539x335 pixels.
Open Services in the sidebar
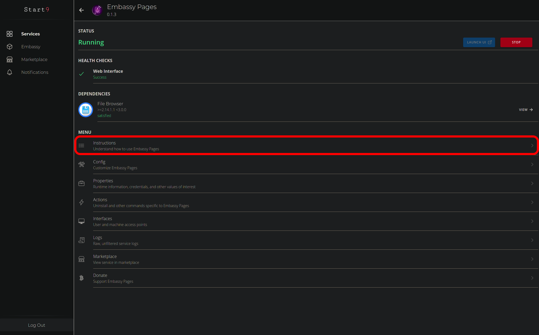(30, 34)
